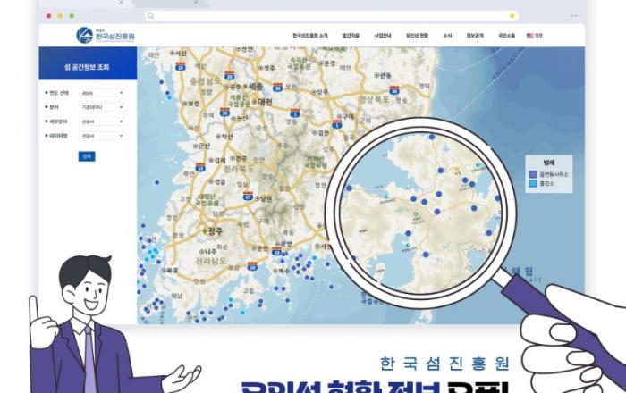Click lowest blue marker inside magnifier circle
The width and height of the screenshot is (626, 393).
pos(426,255)
